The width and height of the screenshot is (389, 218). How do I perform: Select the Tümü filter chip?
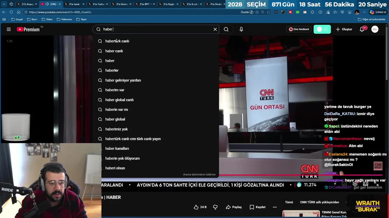[289, 202]
